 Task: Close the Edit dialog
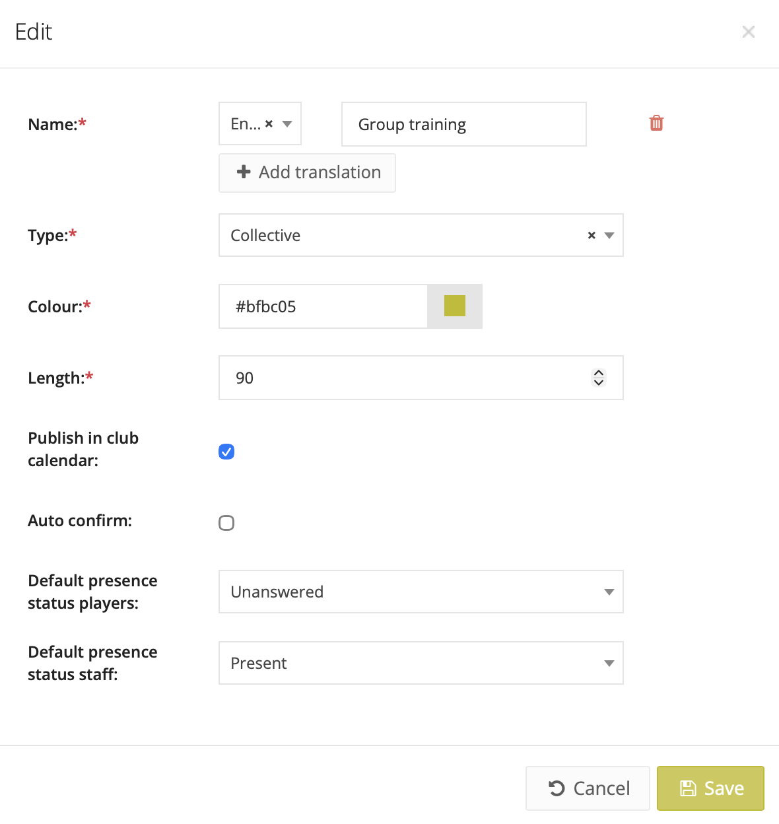(x=748, y=32)
